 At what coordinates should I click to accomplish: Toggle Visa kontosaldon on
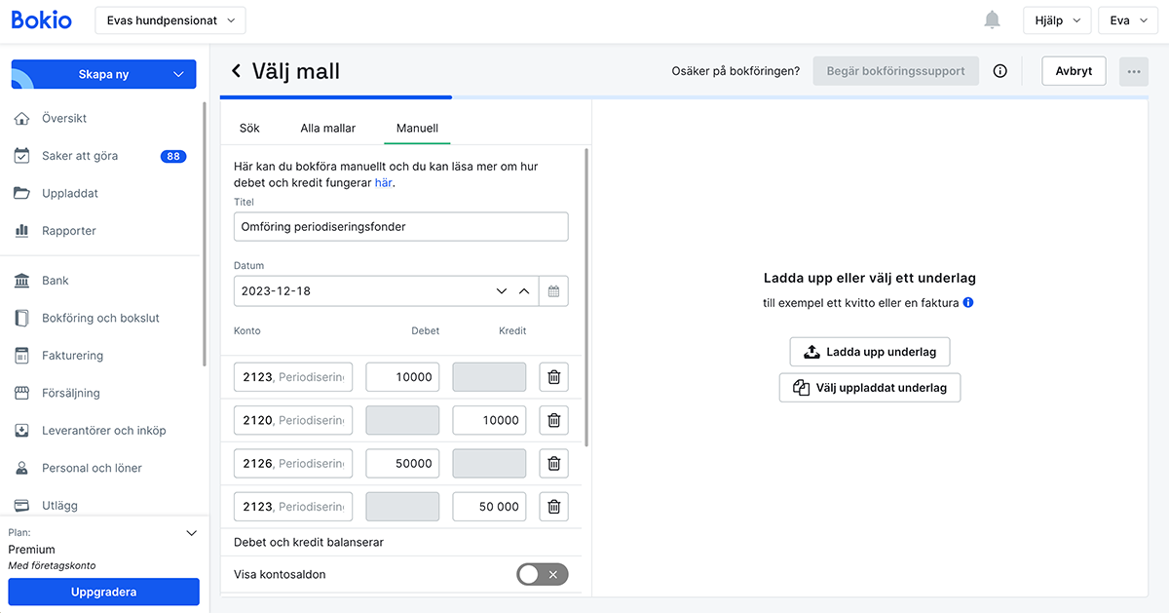[x=542, y=574]
